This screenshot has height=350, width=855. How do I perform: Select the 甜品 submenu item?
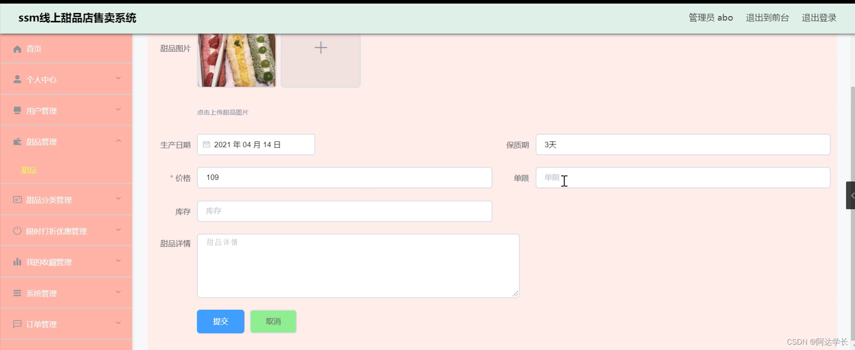[x=29, y=170]
